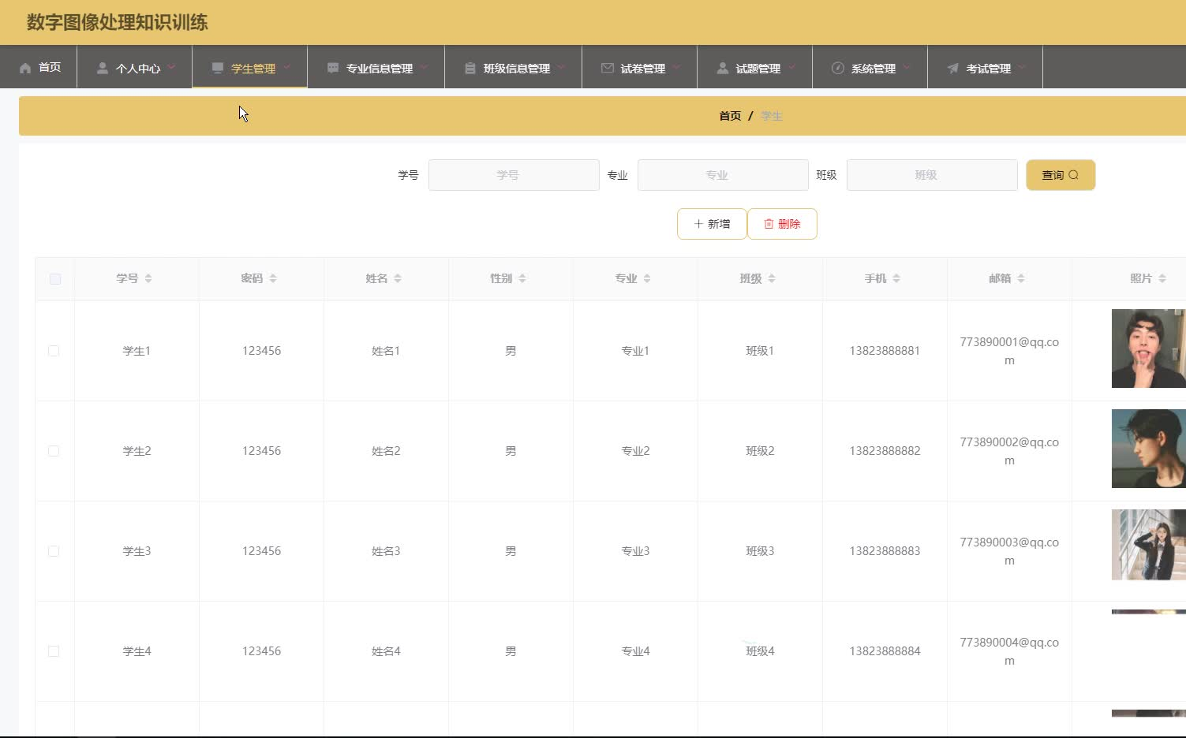Click the 首页 breadcrumb link
Image resolution: width=1186 pixels, height=738 pixels.
pos(730,116)
